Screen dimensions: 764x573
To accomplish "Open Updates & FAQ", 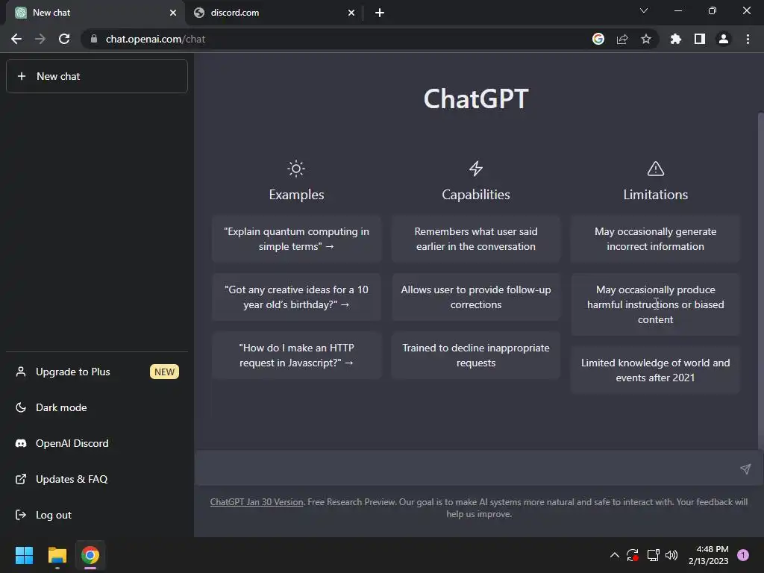I will point(96,479).
